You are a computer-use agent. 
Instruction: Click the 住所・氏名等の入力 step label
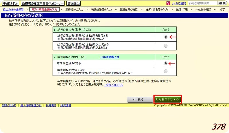tap(157, 9)
